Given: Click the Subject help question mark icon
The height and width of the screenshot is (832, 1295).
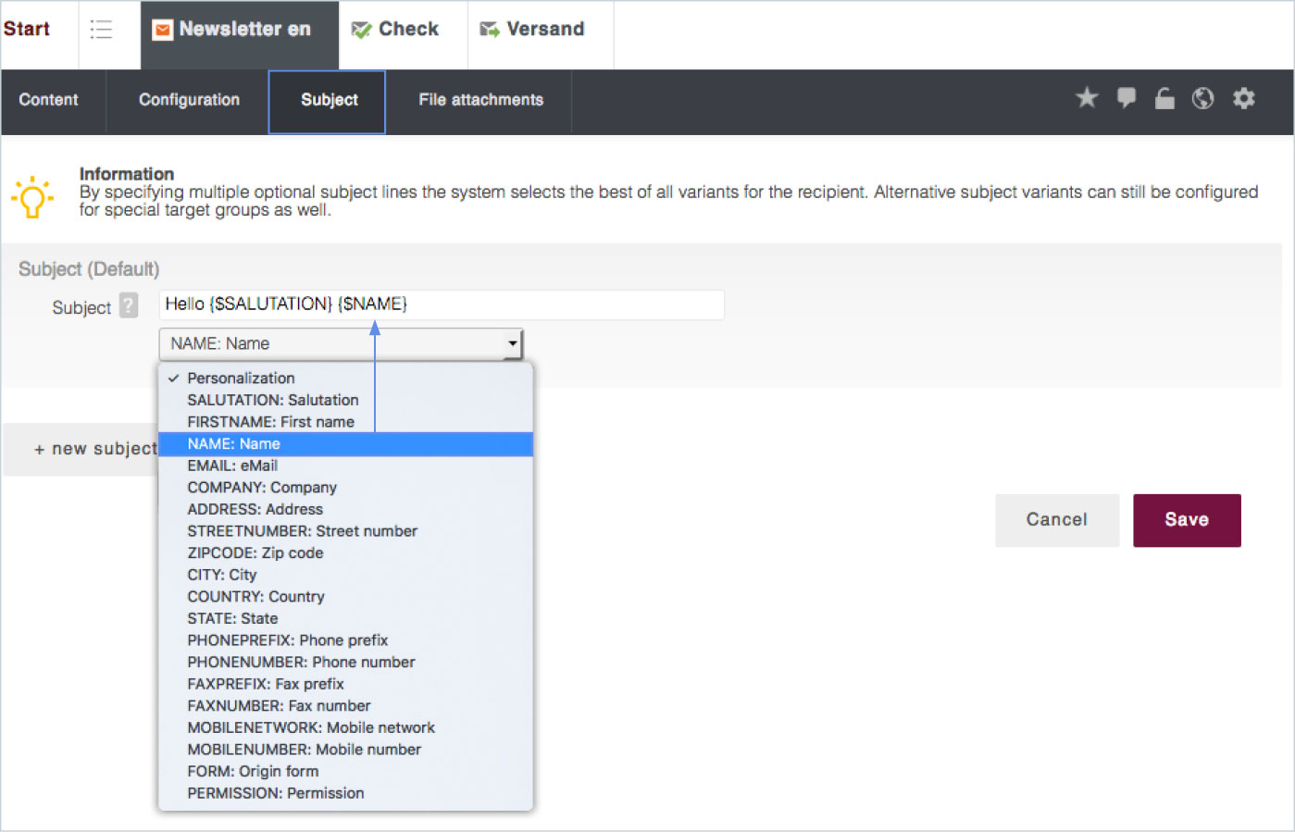Looking at the screenshot, I should 129,305.
